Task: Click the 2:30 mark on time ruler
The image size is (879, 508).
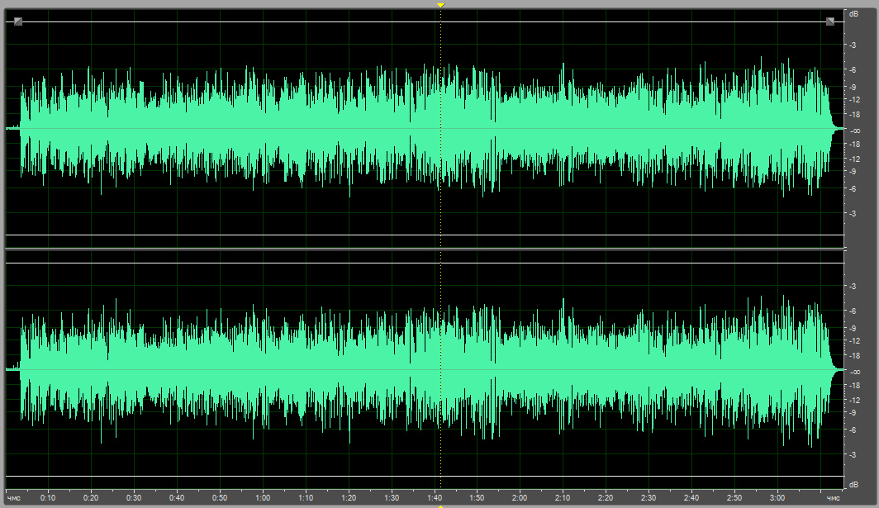Action: pos(649,498)
